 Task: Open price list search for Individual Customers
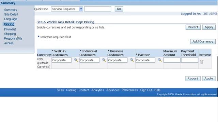tap(104, 60)
